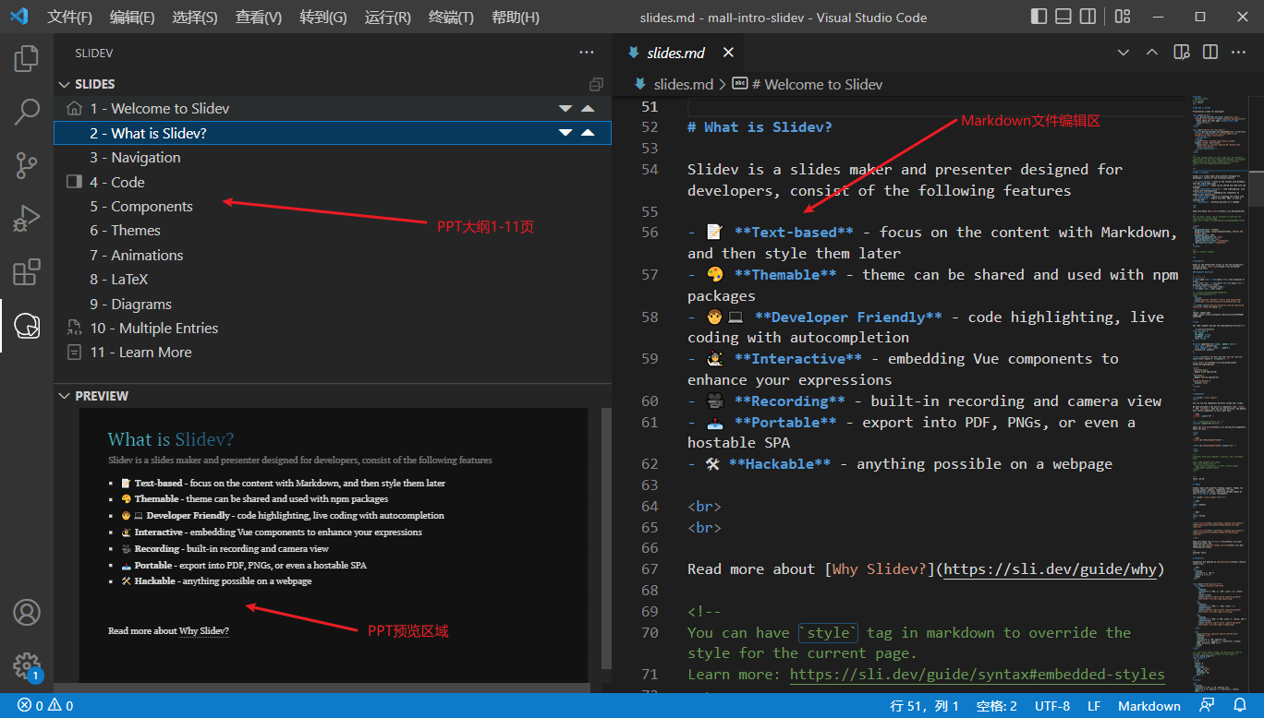
Task: Open the Run and Debug view
Action: tap(27, 219)
